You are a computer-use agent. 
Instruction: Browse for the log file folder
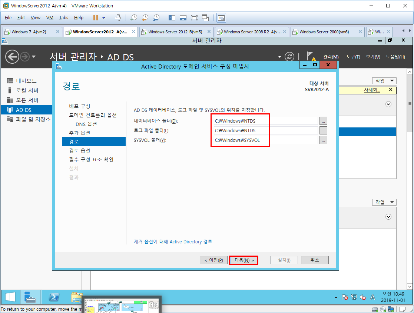[x=323, y=130]
